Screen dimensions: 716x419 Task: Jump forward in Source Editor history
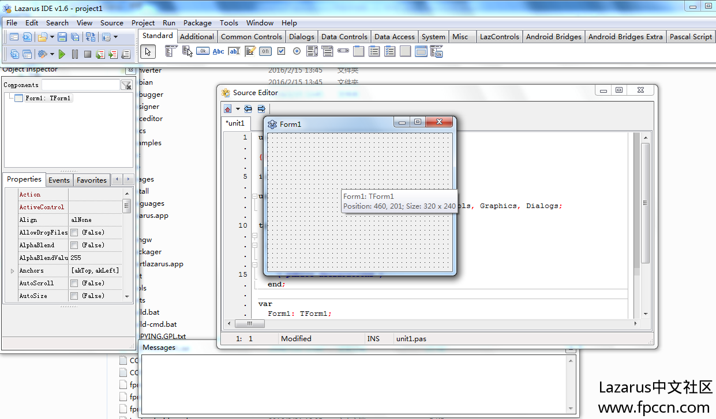(x=261, y=109)
